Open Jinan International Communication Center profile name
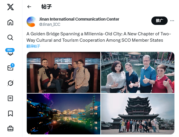Screen dimensions: 179x137 tap(79, 19)
